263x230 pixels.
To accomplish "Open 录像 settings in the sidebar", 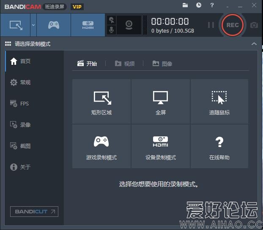I will pyautogui.click(x=34, y=125).
